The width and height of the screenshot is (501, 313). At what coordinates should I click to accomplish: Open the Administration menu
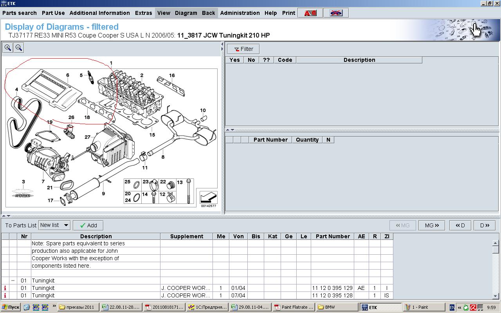240,13
